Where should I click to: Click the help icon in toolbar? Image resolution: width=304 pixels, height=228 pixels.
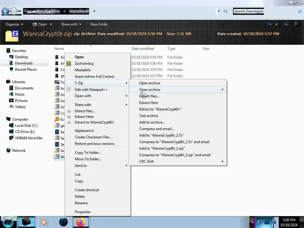coord(297,24)
